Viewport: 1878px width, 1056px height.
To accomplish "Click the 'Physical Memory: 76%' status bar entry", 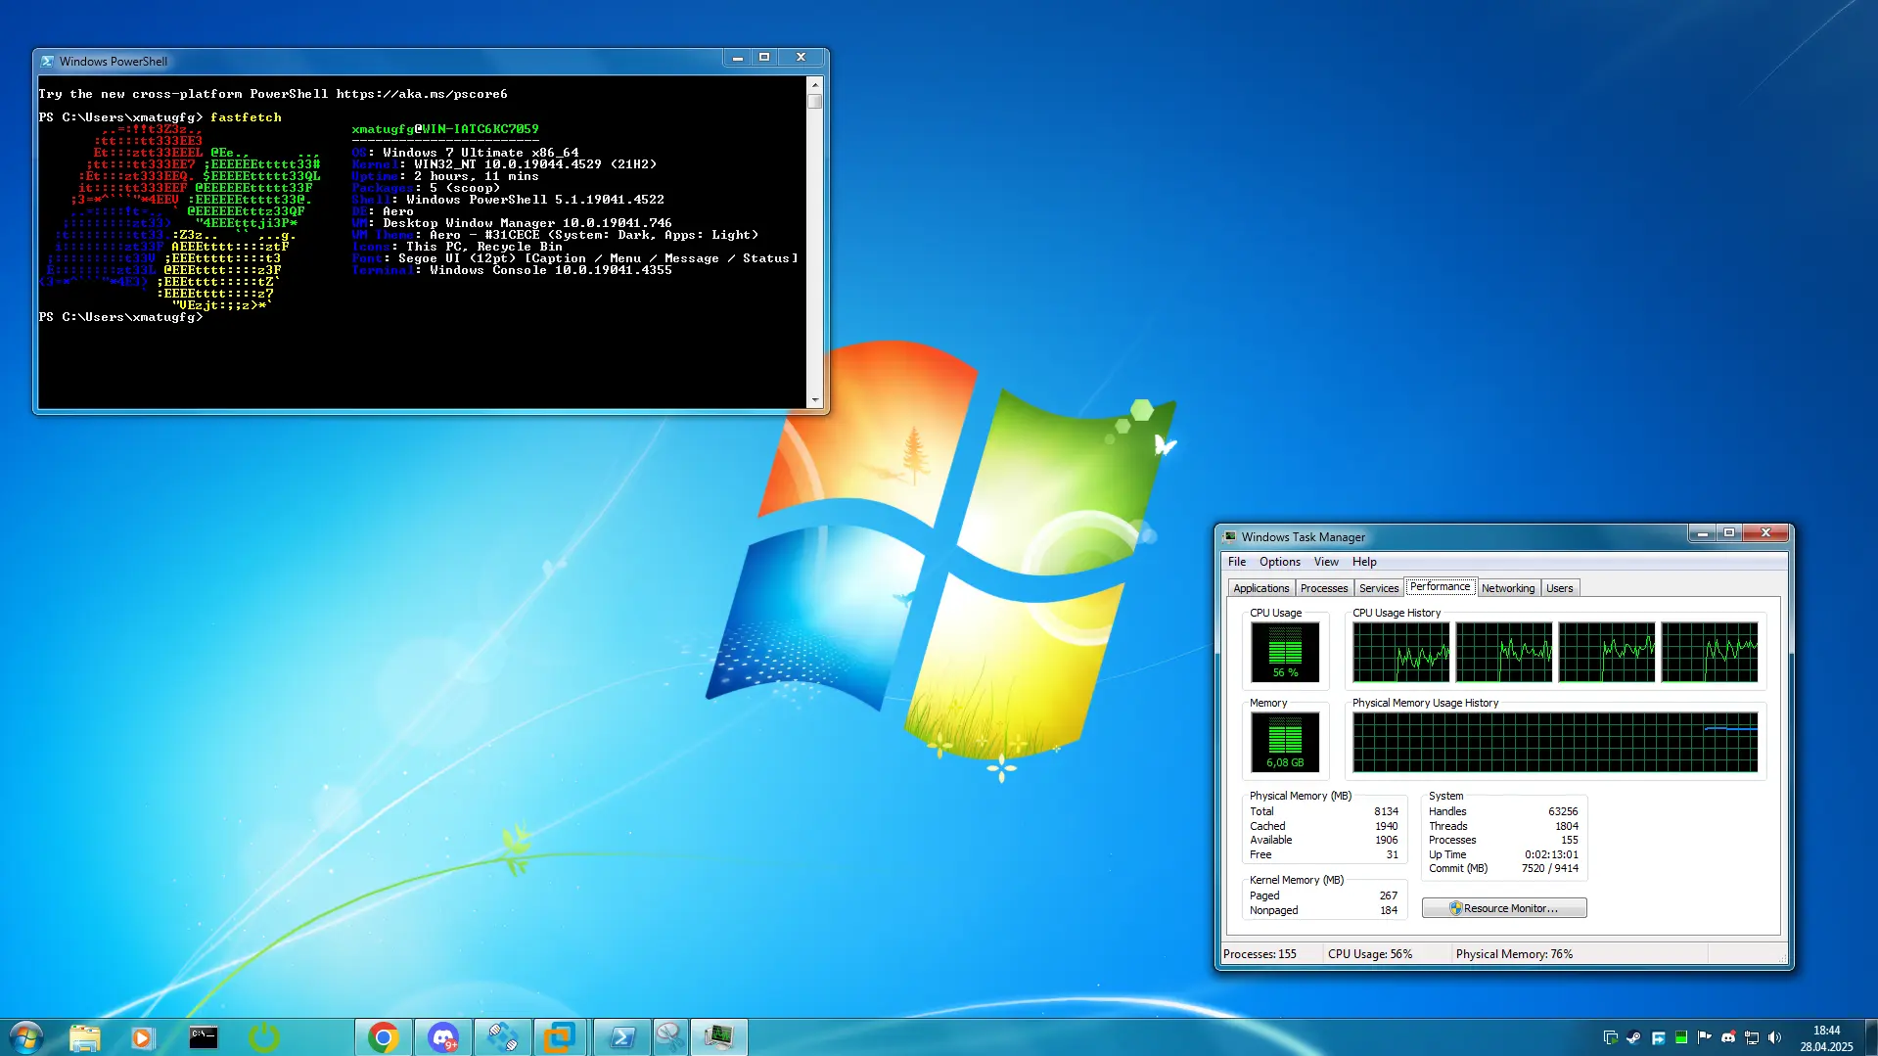I will (1514, 954).
